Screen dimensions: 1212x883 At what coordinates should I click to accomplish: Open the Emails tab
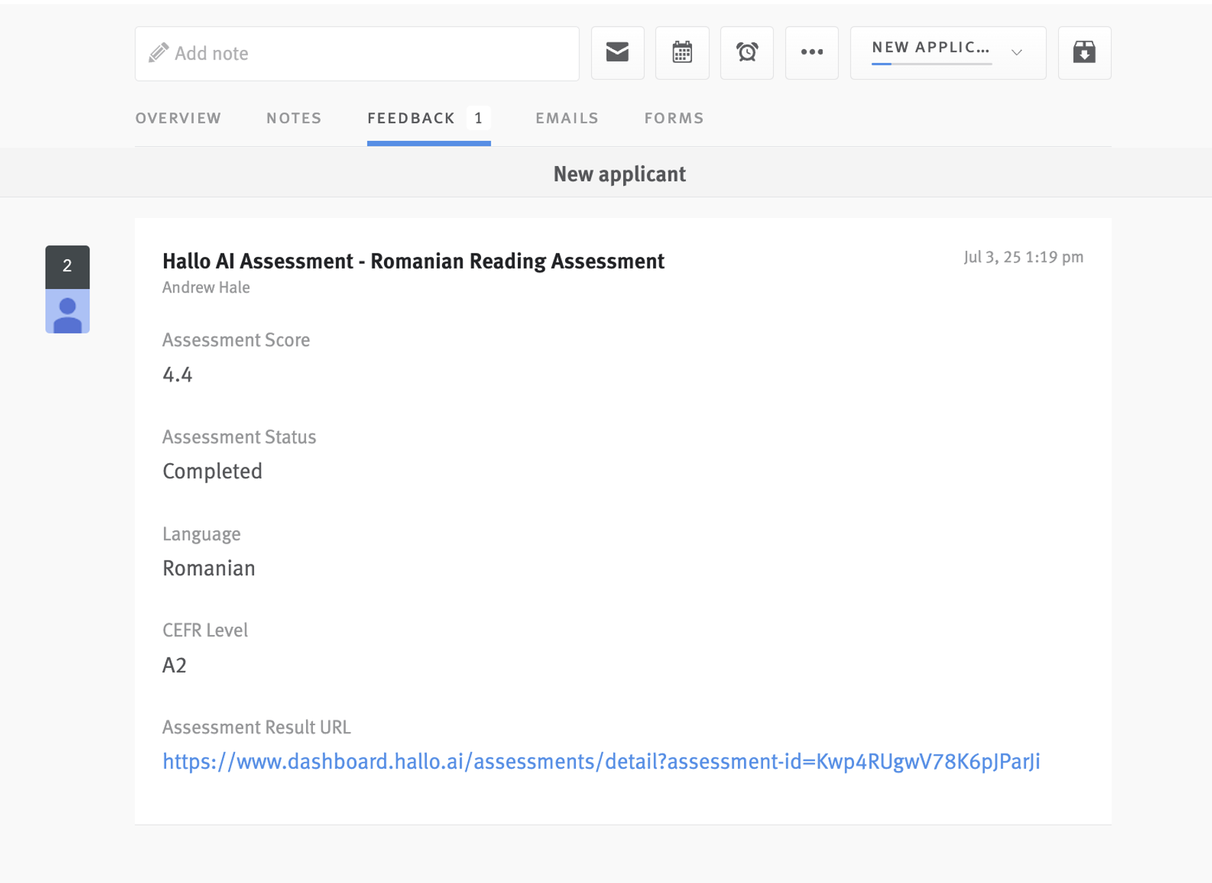point(567,118)
